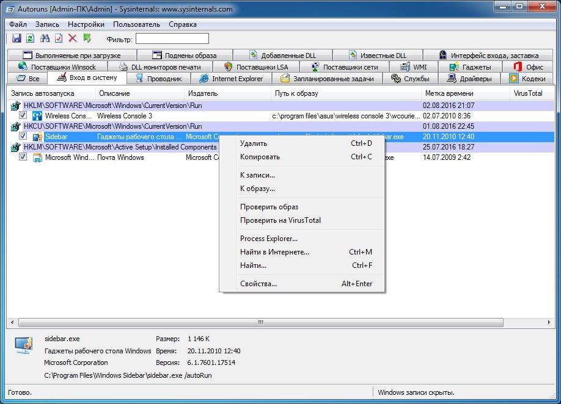Open the Internet Explorer tab
Viewport: 561px width, 404px height.
[232, 79]
